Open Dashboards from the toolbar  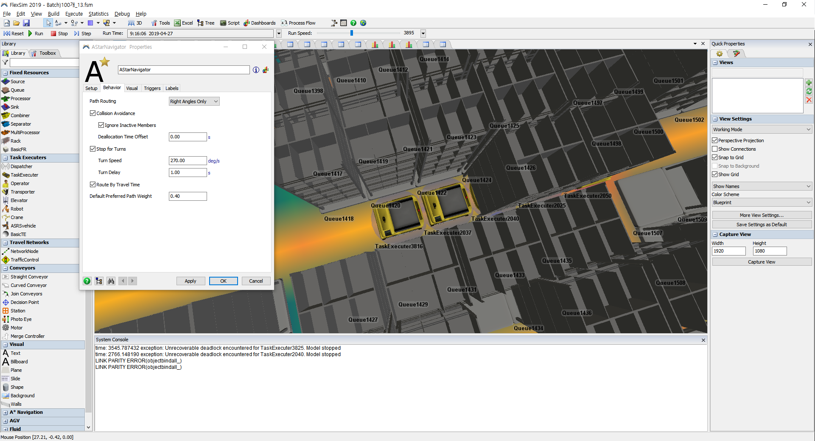(x=260, y=23)
